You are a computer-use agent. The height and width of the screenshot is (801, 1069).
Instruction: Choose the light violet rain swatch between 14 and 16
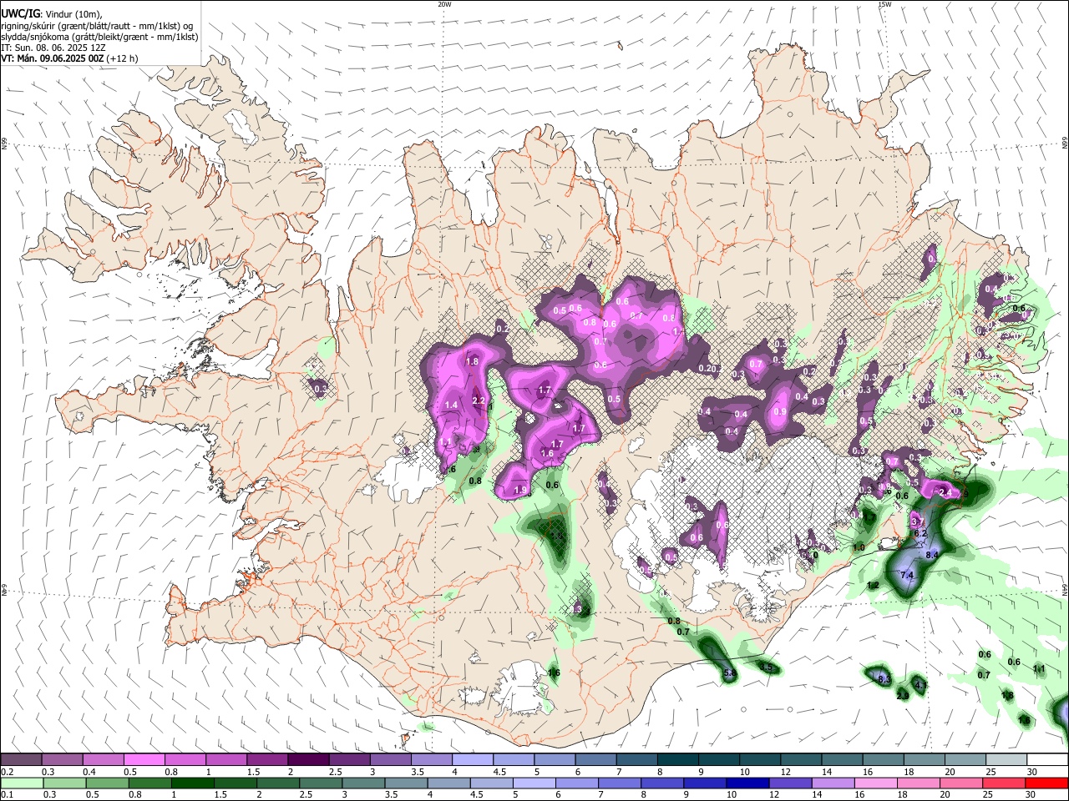pos(832,783)
